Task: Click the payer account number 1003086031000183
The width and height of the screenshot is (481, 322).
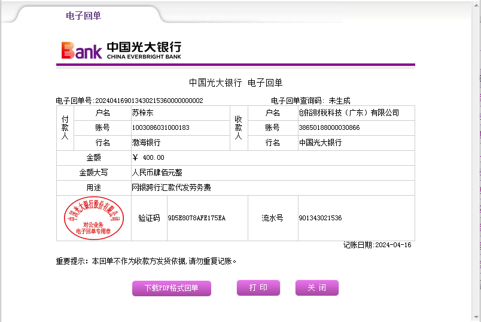Action: pyautogui.click(x=160, y=127)
